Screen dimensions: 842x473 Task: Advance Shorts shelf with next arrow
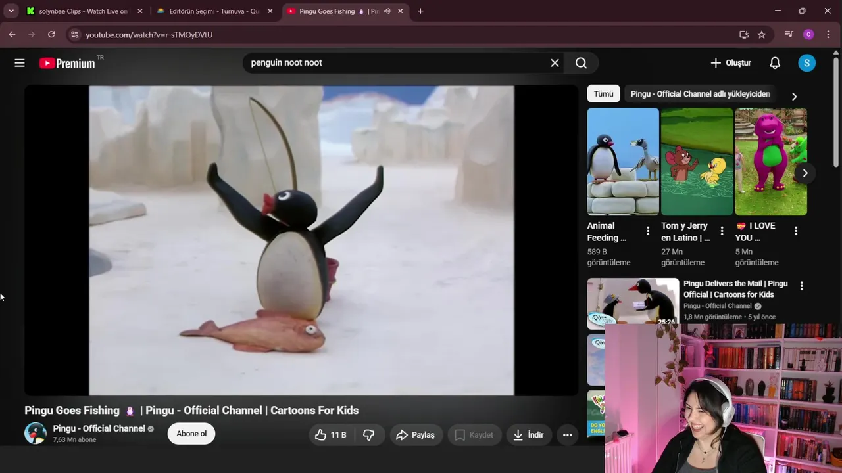click(805, 173)
